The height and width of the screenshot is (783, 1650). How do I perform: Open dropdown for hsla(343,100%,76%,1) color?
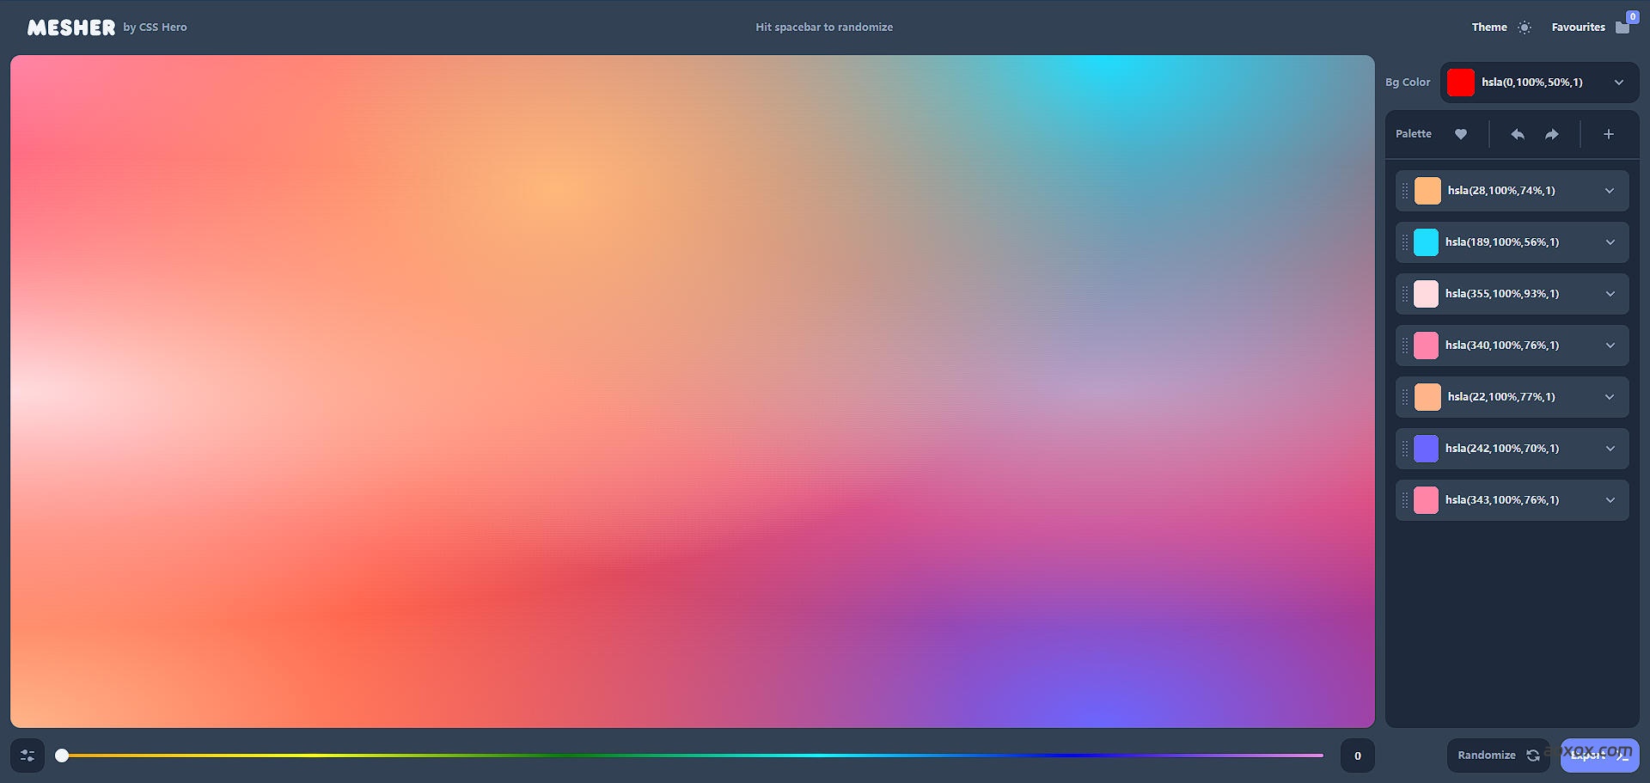coord(1610,500)
